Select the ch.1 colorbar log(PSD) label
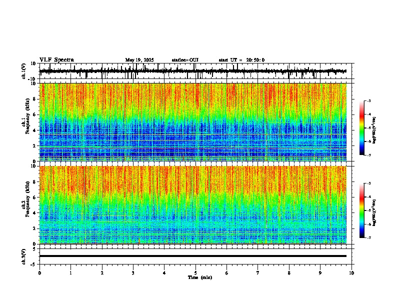The height and width of the screenshot is (306, 396). tap(374, 130)
